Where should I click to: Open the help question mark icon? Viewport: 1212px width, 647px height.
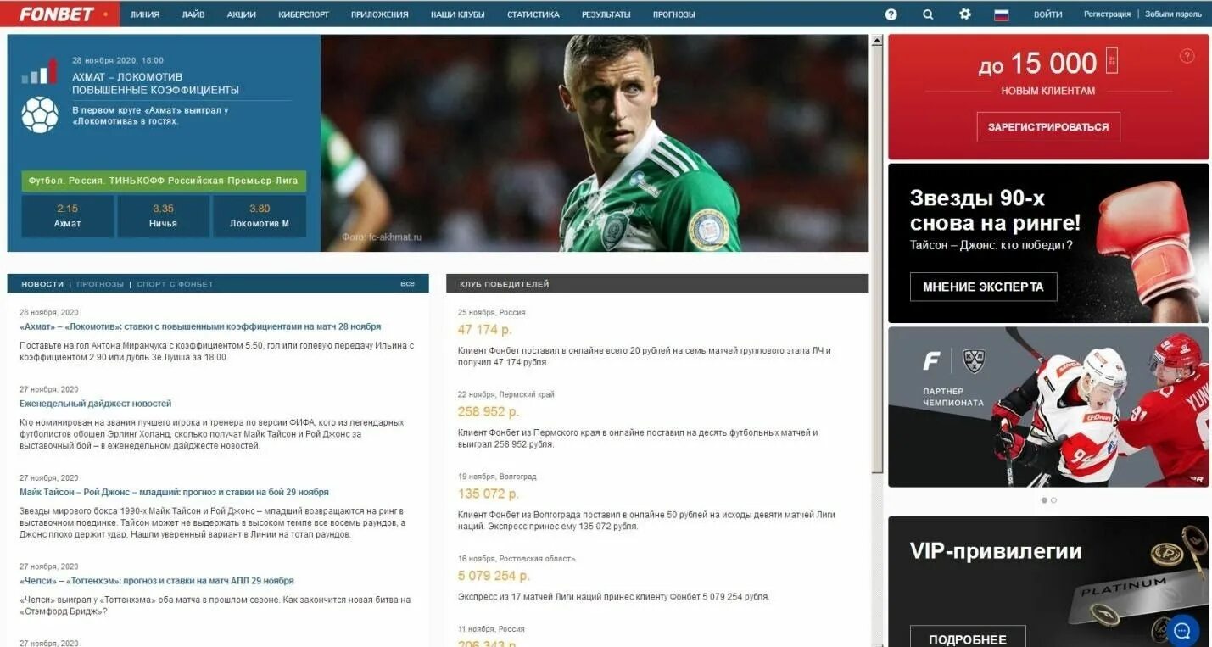891,14
